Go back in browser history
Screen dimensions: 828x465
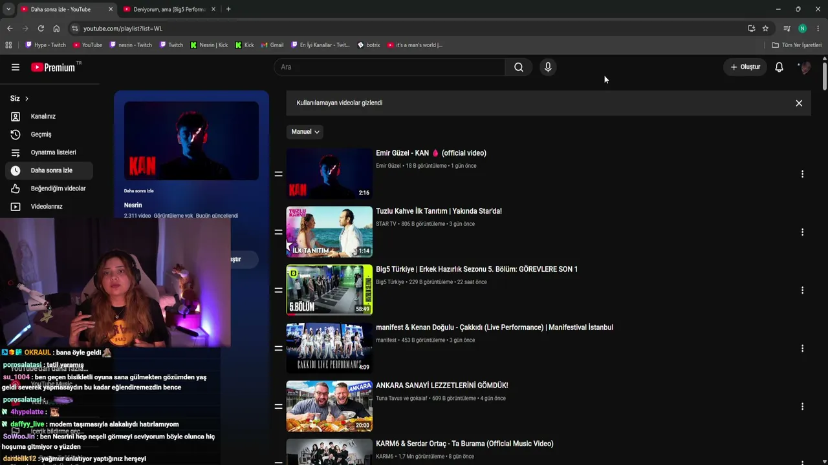pos(10,28)
